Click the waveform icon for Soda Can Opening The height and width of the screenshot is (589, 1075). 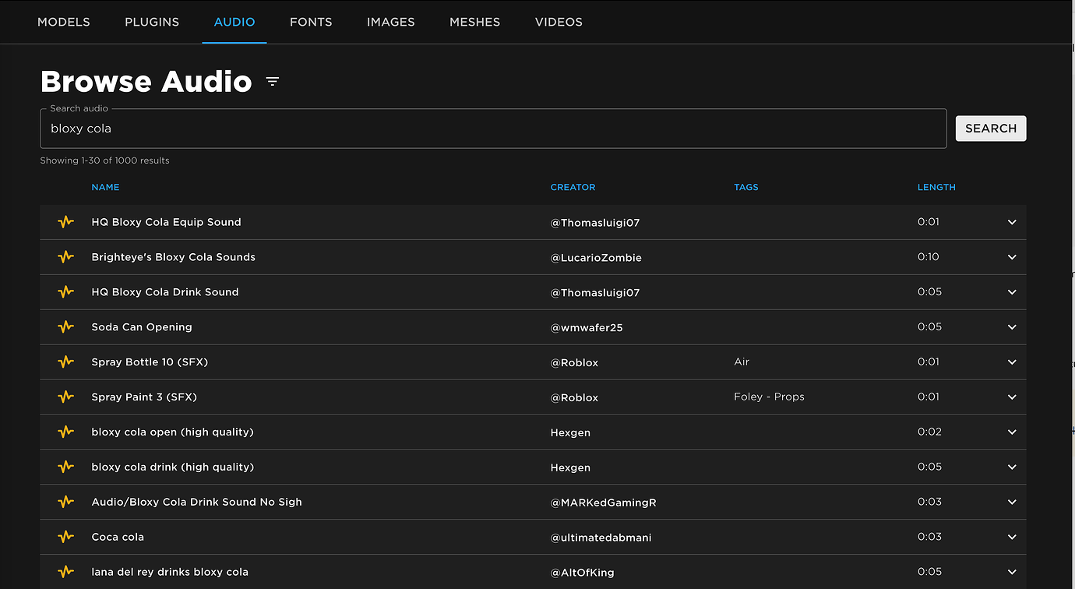click(x=66, y=327)
